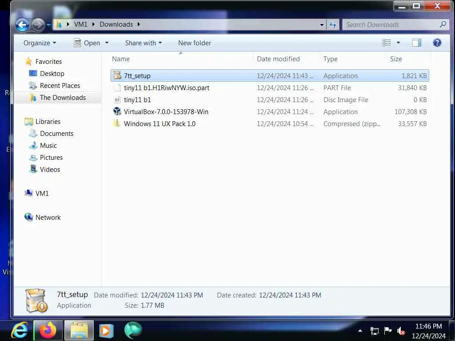Click the network tray icon
The height and width of the screenshot is (341, 455).
coord(374,330)
